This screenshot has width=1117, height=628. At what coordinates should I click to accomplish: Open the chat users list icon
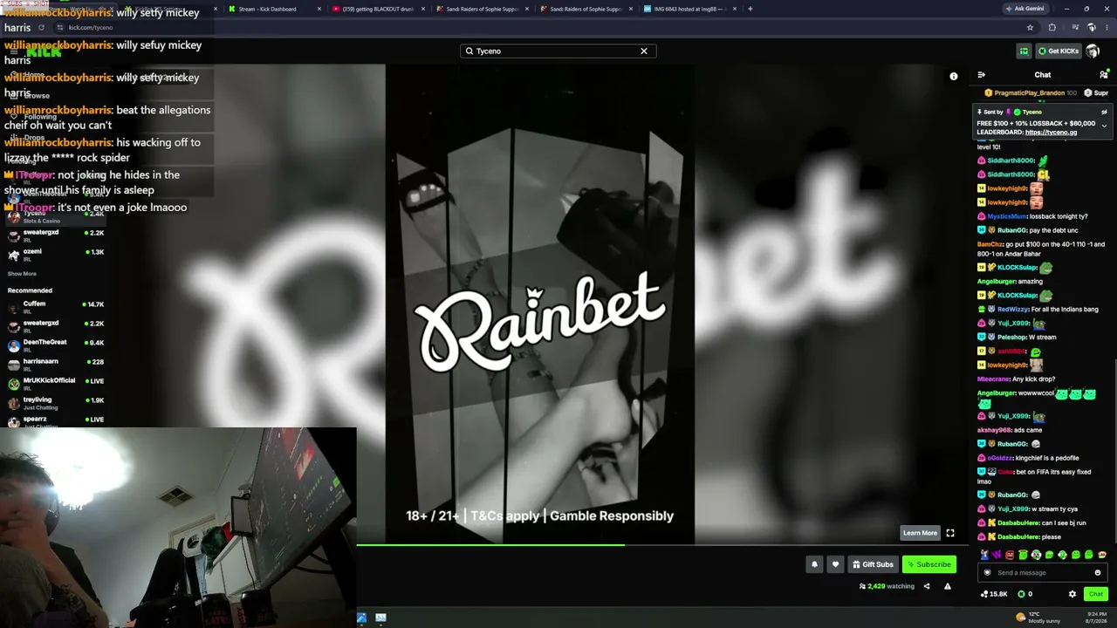tap(1103, 75)
